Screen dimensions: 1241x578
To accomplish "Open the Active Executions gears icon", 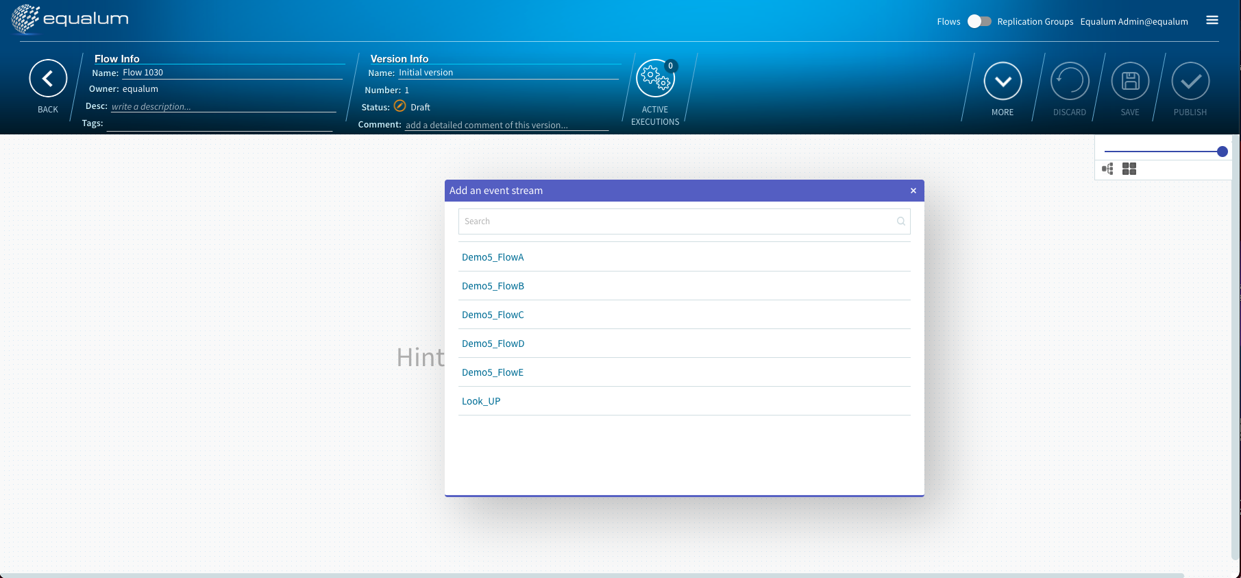I will tap(655, 79).
